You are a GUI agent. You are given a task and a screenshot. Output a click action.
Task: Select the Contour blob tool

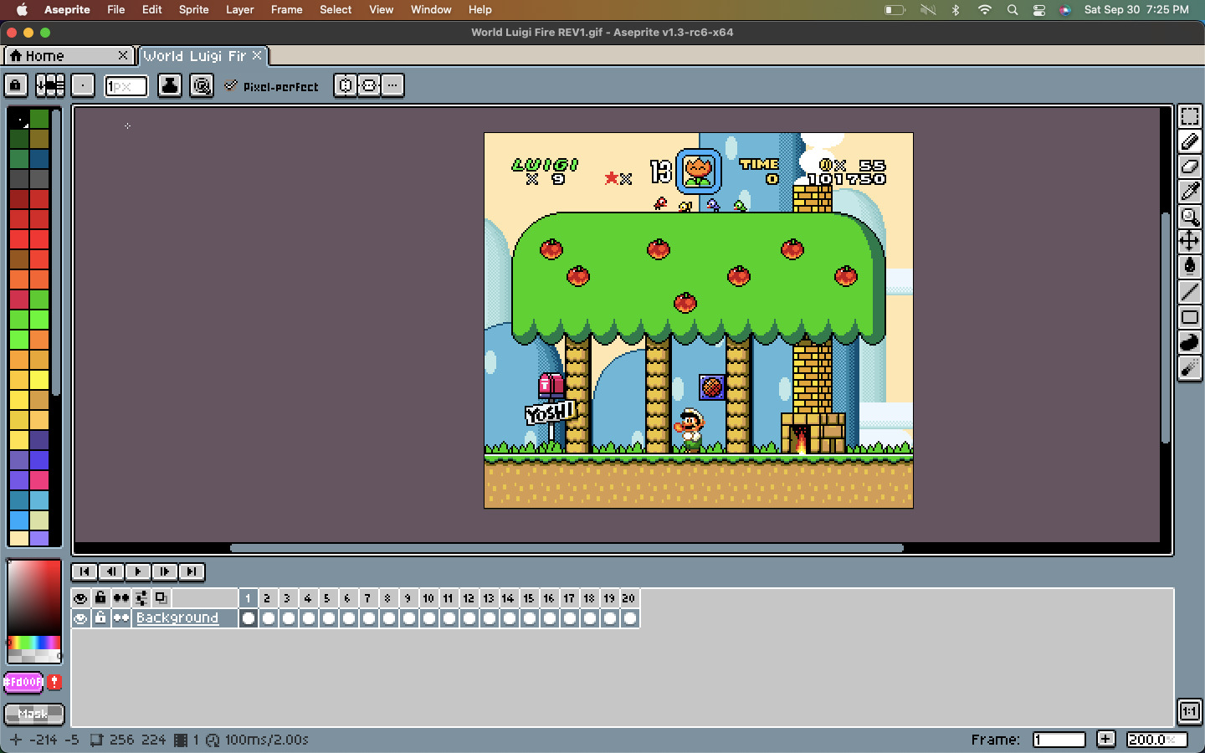[1189, 342]
